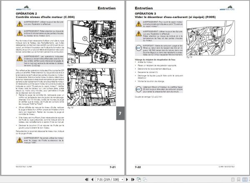The width and height of the screenshot is (250, 183).
Task: Click the 'Arrêter le moteur' bullet
Action: pyautogui.click(x=145, y=62)
